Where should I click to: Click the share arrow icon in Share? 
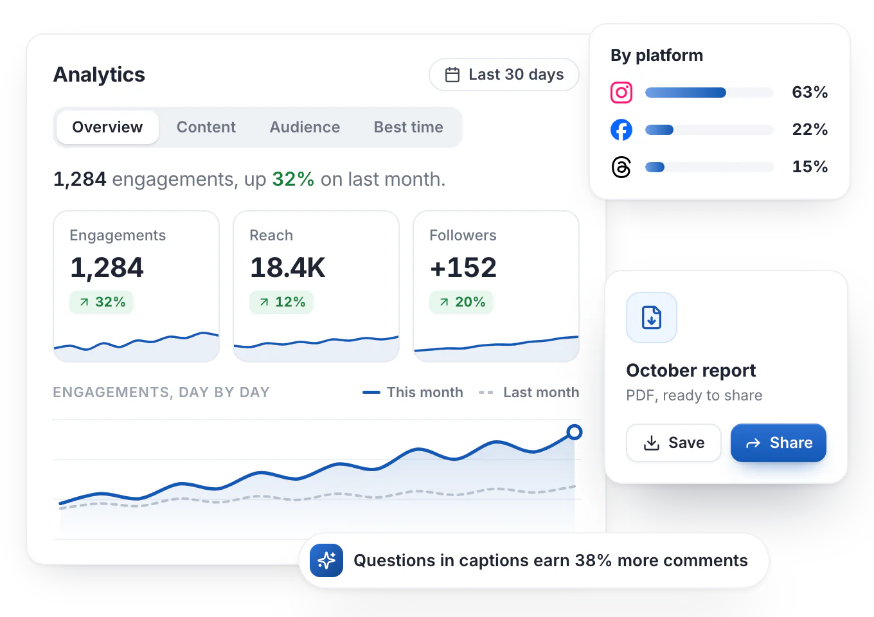753,443
